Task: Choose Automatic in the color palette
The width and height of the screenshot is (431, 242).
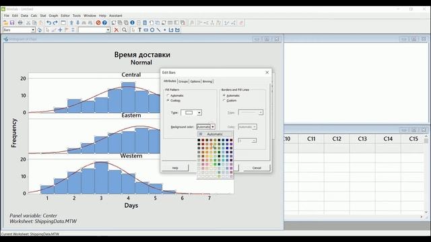Action: point(215,134)
